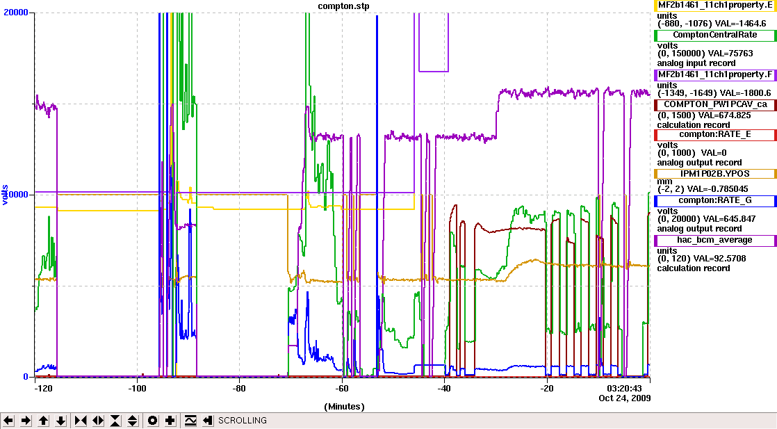Click the horizontal zoom-in bowtie icon
The image size is (777, 429).
point(81,421)
